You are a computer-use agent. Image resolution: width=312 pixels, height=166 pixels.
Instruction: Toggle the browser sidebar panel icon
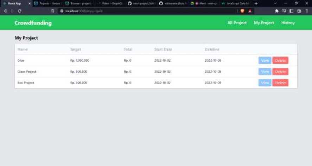pyautogui.click(x=292, y=11)
